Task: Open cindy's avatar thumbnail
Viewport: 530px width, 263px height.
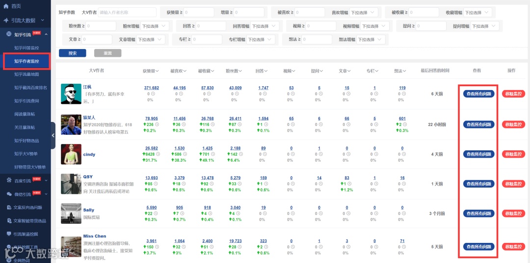Action: tap(71, 154)
